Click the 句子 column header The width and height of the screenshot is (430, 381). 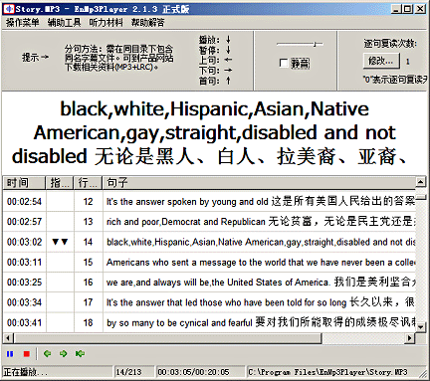click(259, 182)
